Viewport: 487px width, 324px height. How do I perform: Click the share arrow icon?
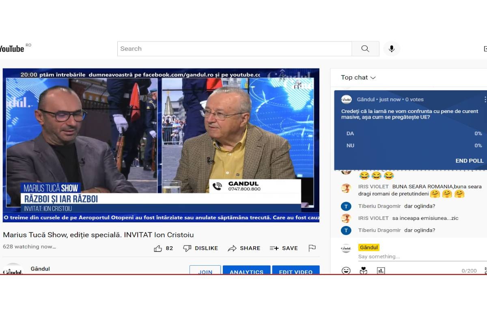coord(232,248)
